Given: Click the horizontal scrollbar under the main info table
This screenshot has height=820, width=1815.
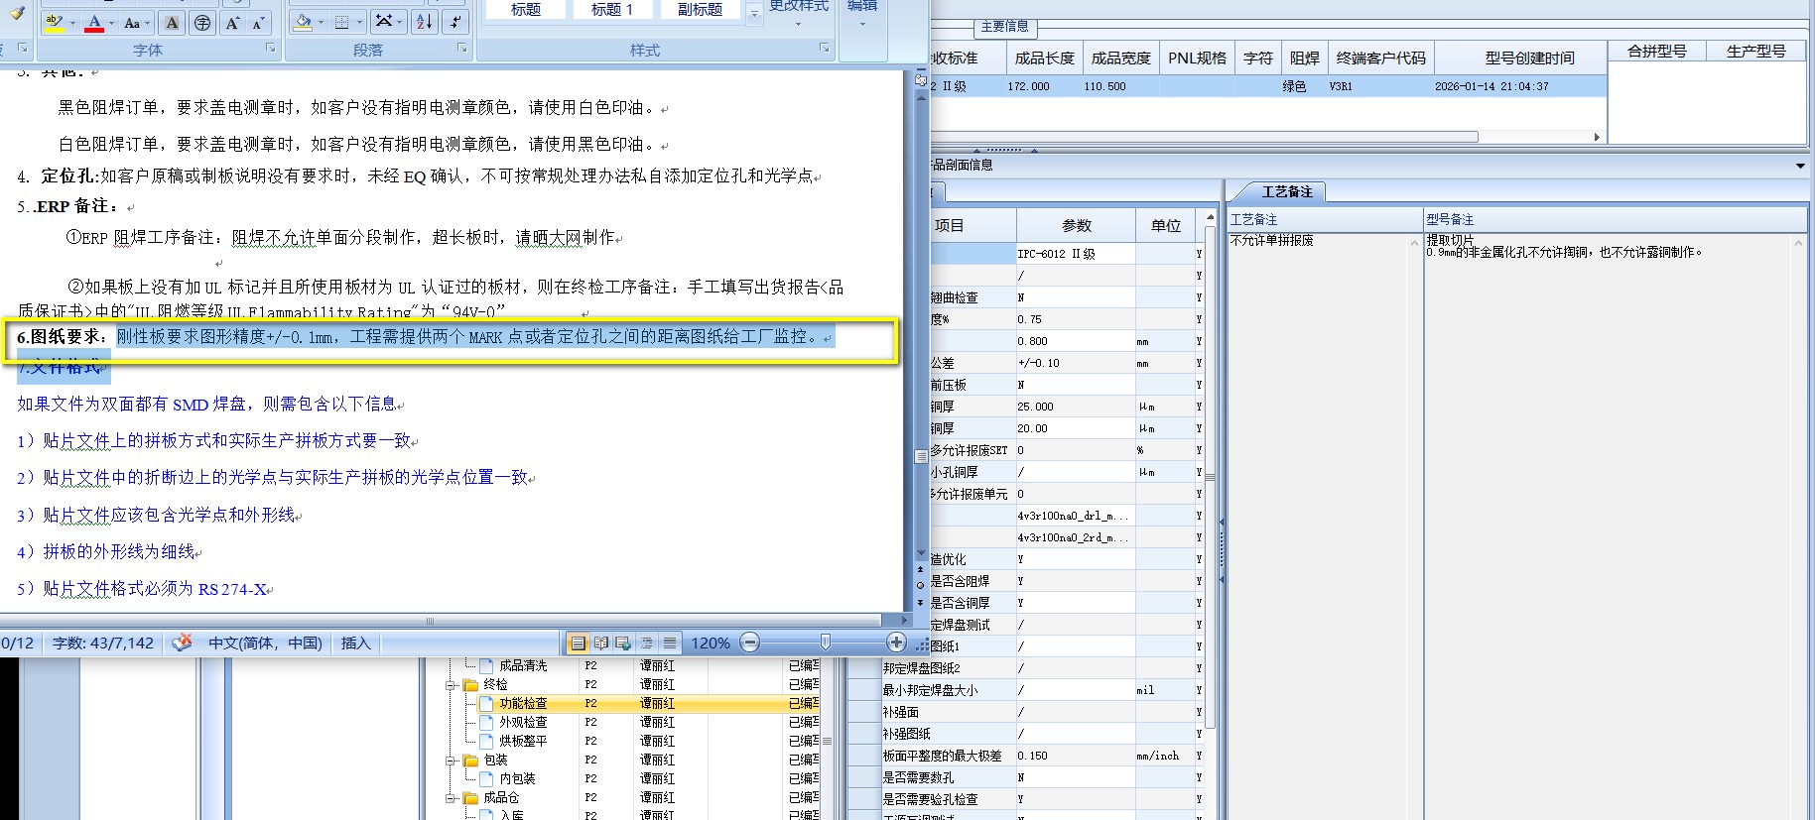Looking at the screenshot, I should pyautogui.click(x=1204, y=137).
